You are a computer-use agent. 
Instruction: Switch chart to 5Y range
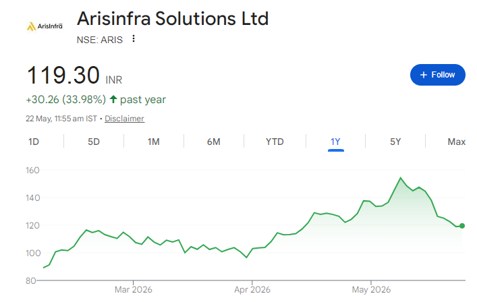pos(395,142)
